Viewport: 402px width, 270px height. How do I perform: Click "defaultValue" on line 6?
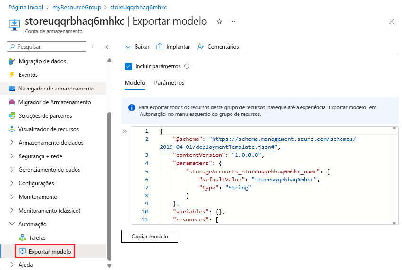(222, 180)
